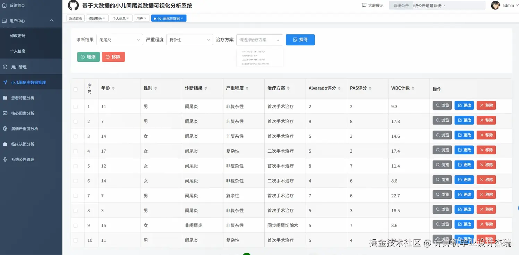Sort table by Alvarado评分 column arrows

339,88
